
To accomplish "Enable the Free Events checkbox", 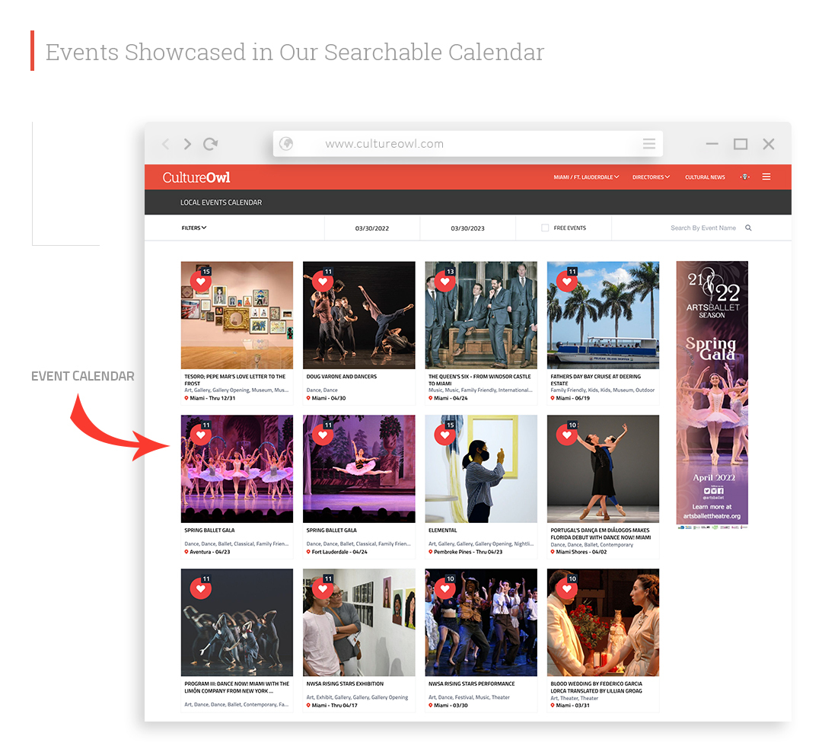I will coord(545,228).
